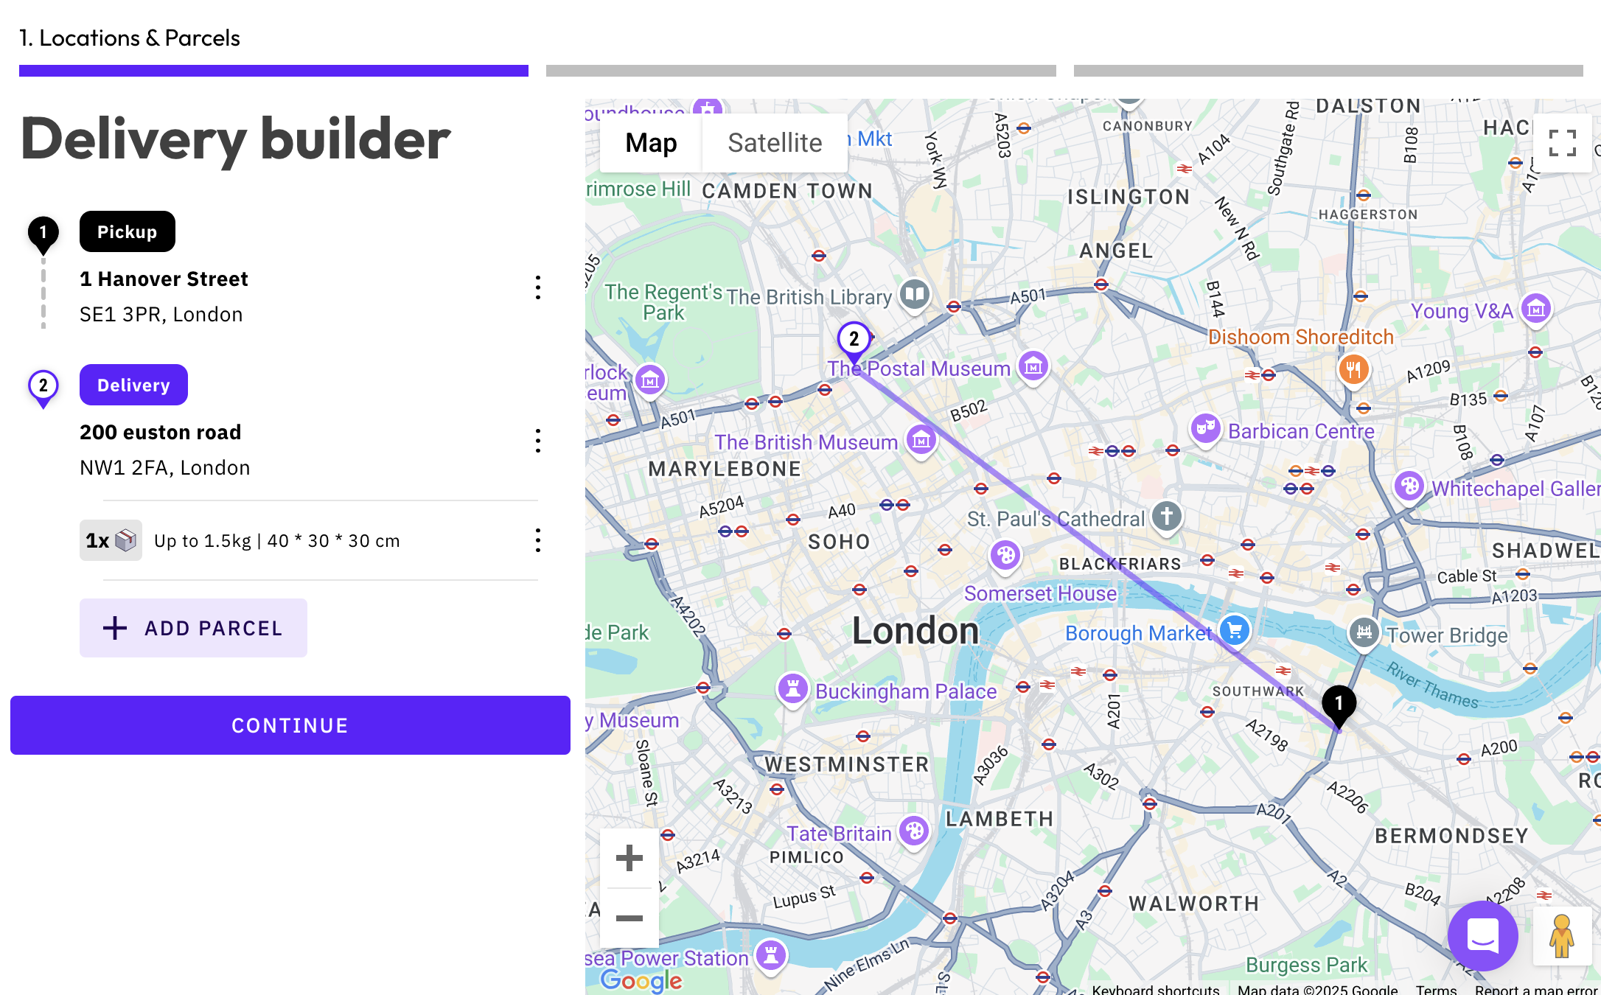Zoom out on the map with minus
Screen dimensions: 1601x995
(629, 918)
